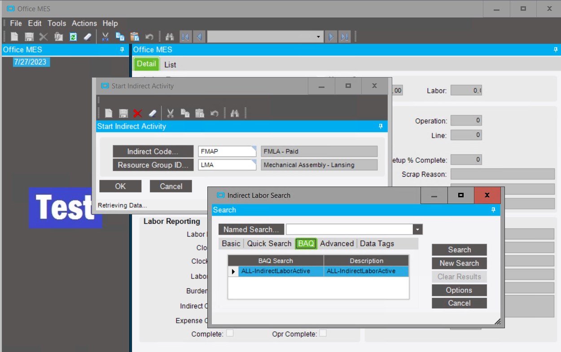Click the last record navigation arrow
Screen dimensions: 561x352
pos(345,37)
